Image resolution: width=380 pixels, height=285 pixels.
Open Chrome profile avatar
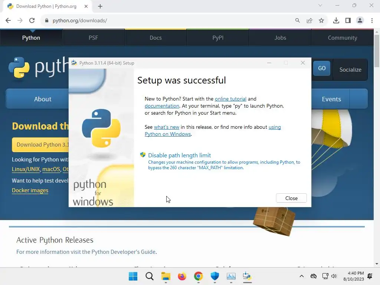click(x=360, y=21)
